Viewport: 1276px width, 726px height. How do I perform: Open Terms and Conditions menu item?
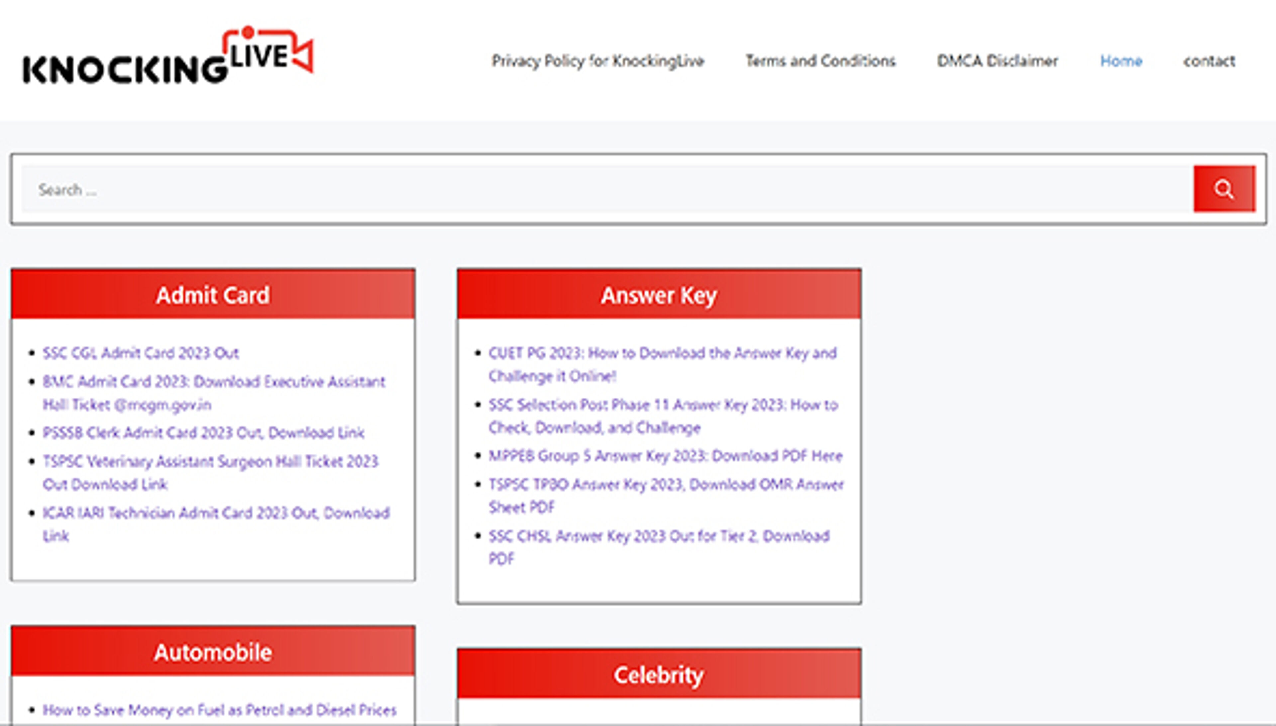point(820,61)
